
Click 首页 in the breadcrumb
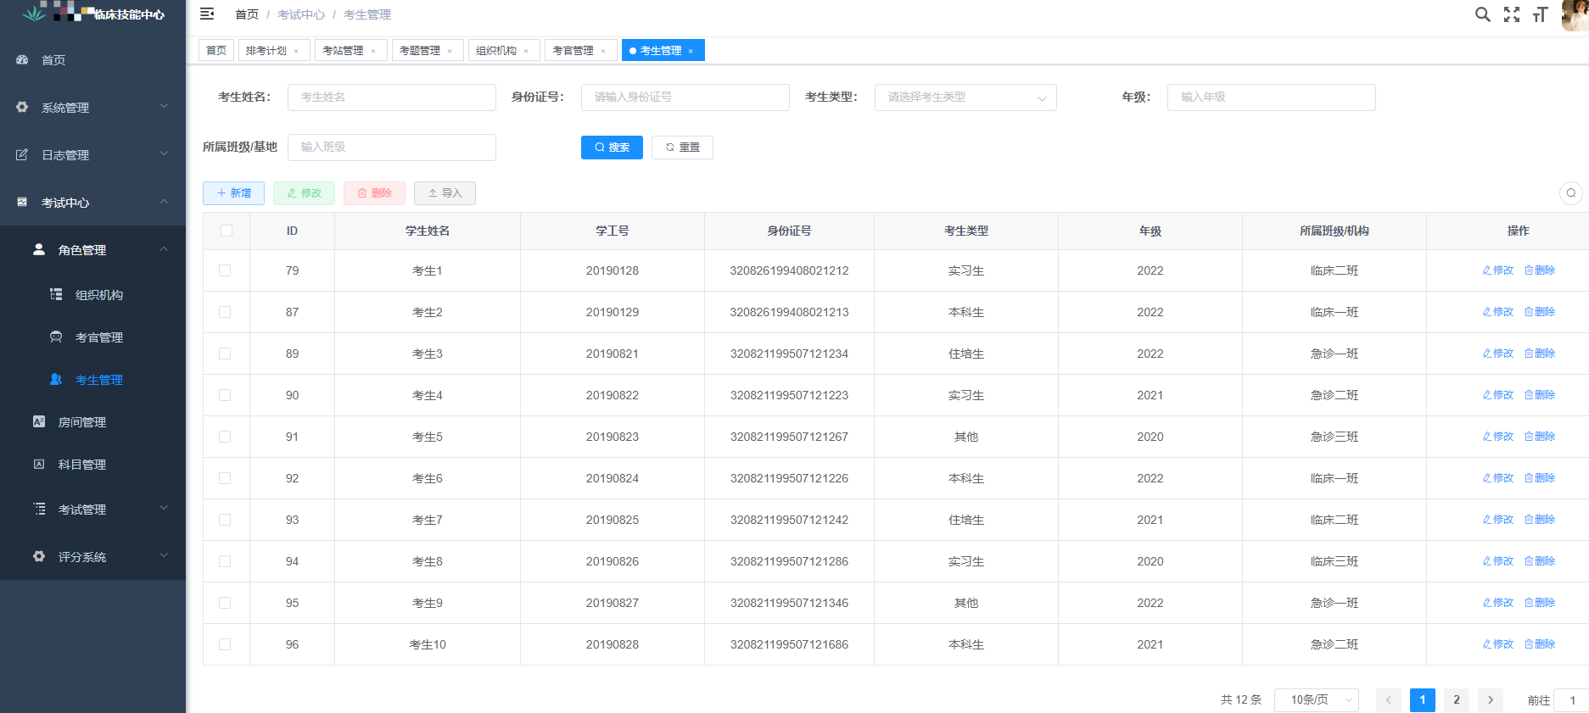[x=247, y=14]
